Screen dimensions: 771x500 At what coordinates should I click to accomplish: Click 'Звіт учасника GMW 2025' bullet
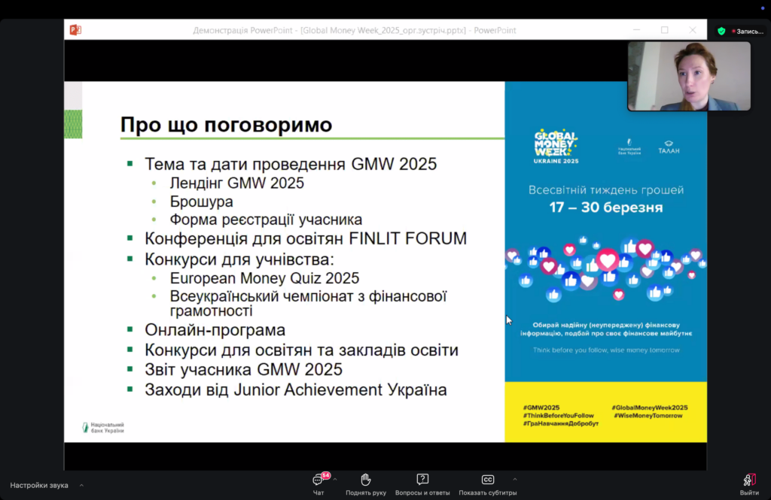[x=243, y=369]
